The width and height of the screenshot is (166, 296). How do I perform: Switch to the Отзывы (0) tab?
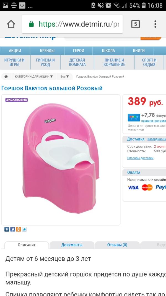117,245
